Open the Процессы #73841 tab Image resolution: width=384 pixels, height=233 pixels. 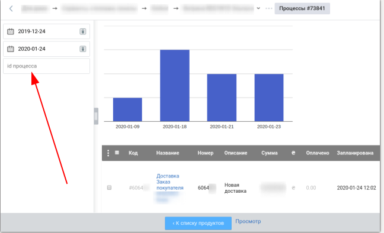(302, 8)
